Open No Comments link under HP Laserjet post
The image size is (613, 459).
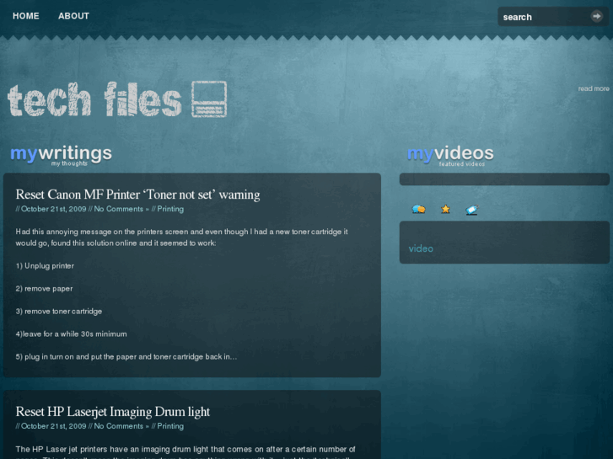point(118,426)
